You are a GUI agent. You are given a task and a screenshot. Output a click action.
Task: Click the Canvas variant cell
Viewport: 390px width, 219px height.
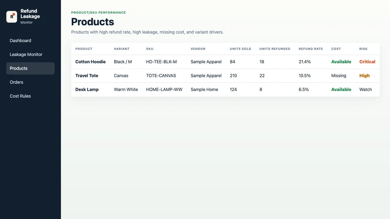[x=121, y=76]
